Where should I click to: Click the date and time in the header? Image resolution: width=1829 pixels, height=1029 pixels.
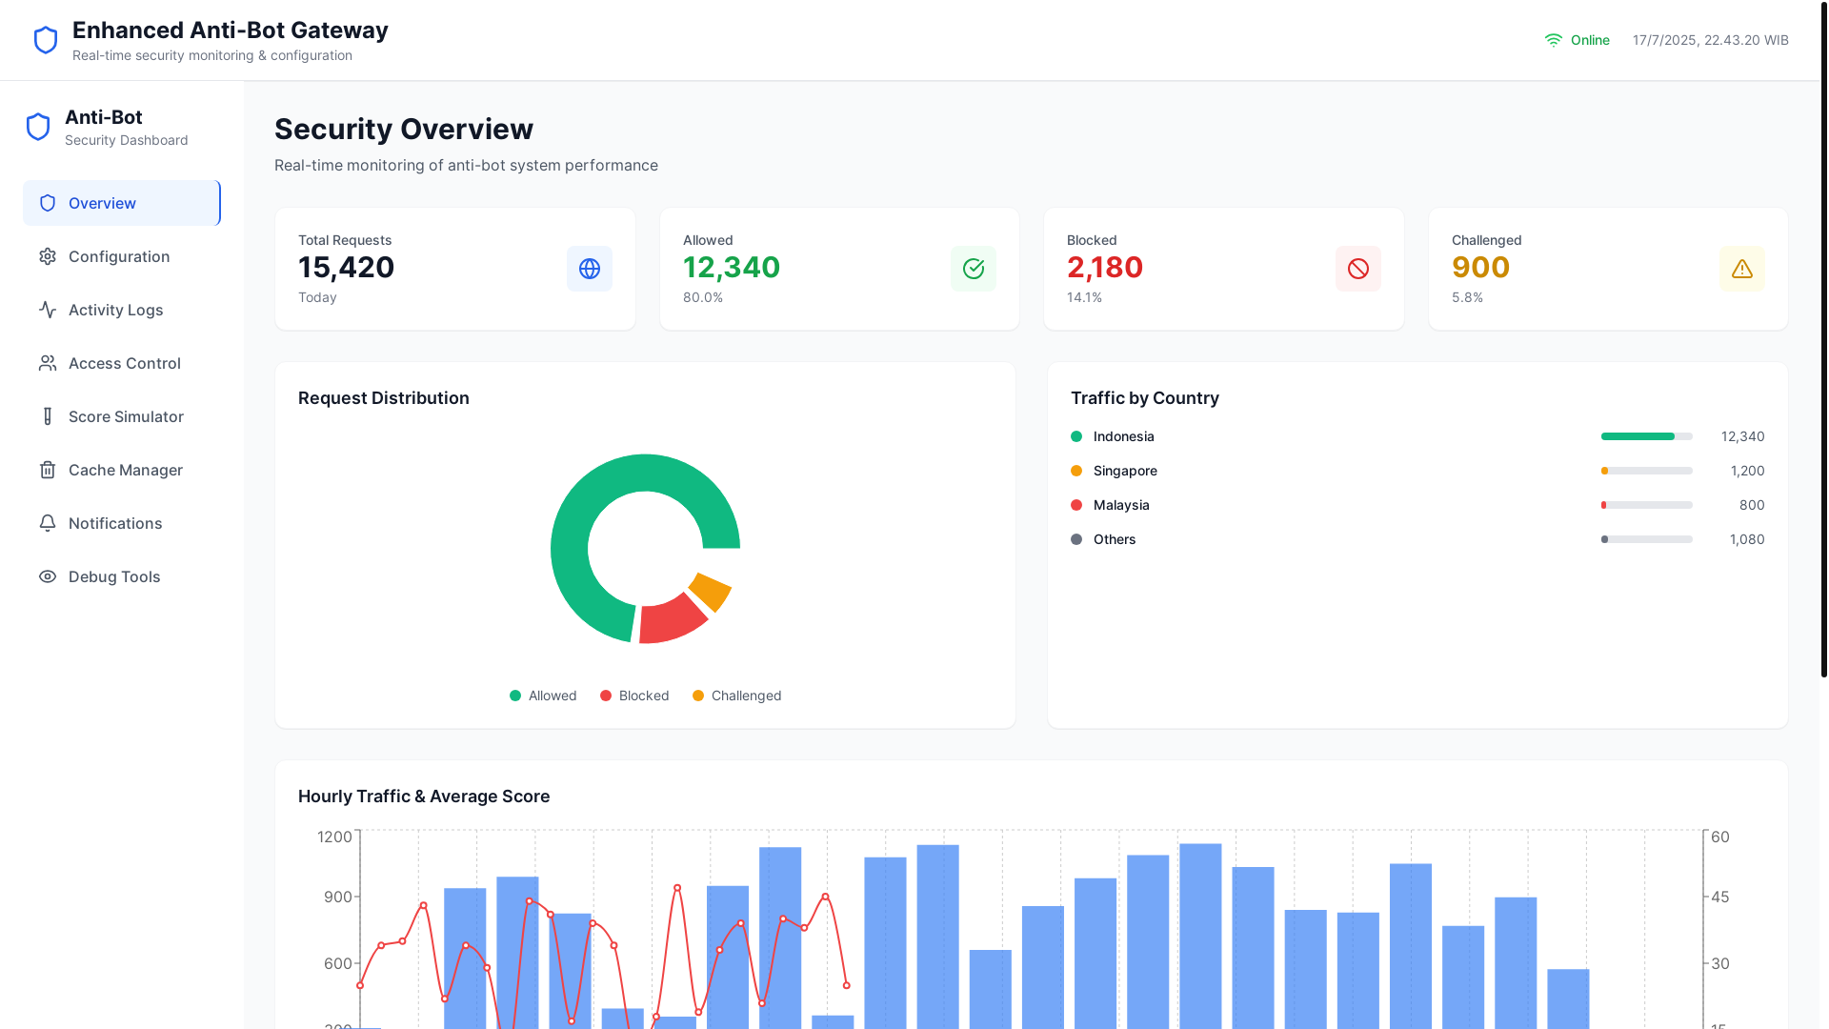click(1711, 40)
